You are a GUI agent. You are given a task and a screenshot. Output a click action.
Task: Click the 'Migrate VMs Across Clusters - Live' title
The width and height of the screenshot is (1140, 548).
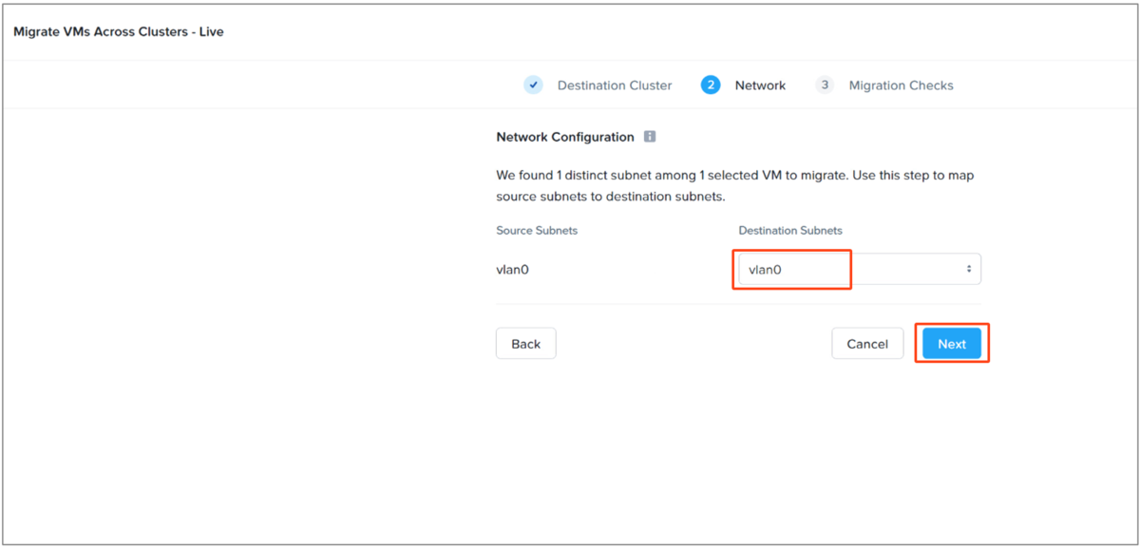[119, 31]
